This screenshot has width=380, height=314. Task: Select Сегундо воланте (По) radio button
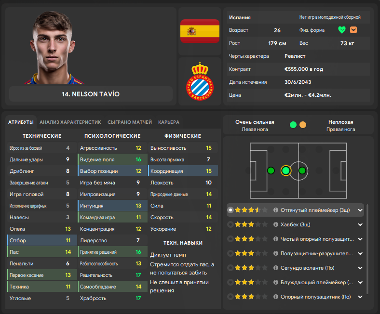click(231, 268)
